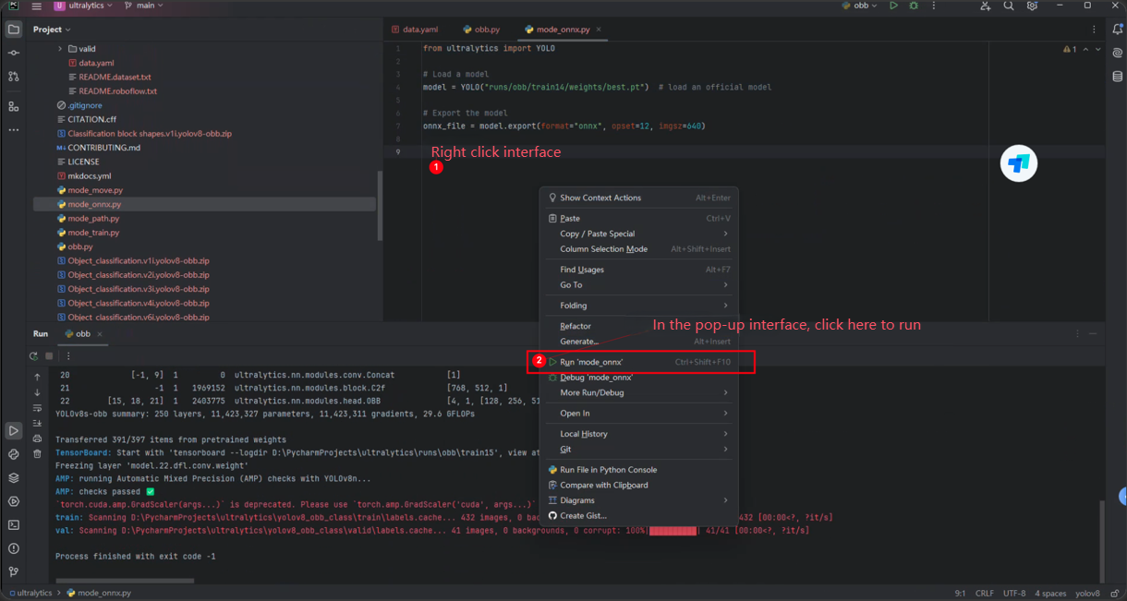Open the Pull Requests tool window
The image size is (1127, 601).
[13, 77]
